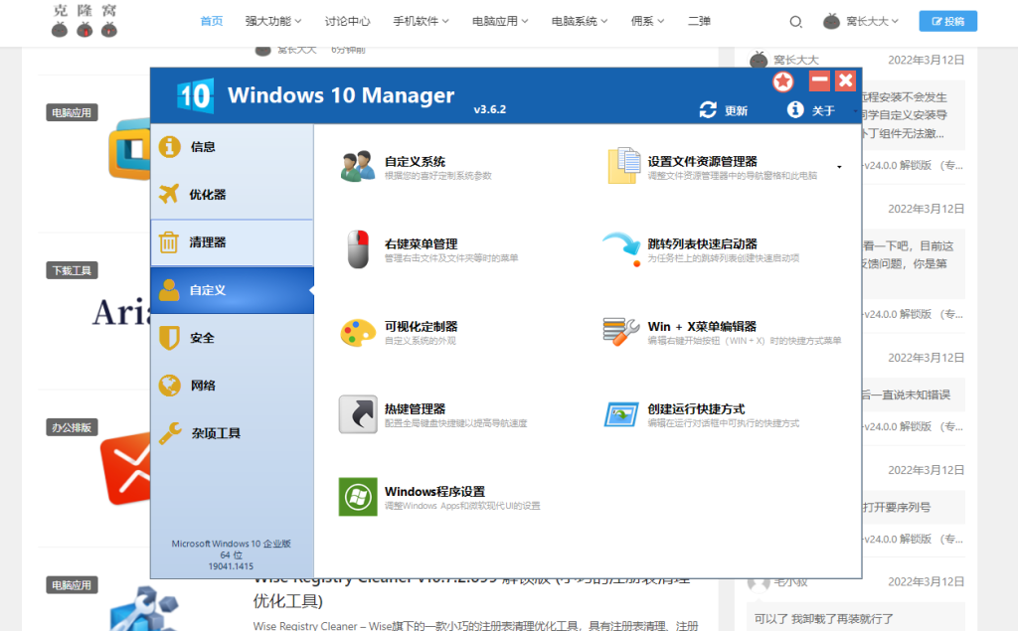Click the 杂项工具 wrench icon
This screenshot has height=631, width=1018.
[170, 433]
